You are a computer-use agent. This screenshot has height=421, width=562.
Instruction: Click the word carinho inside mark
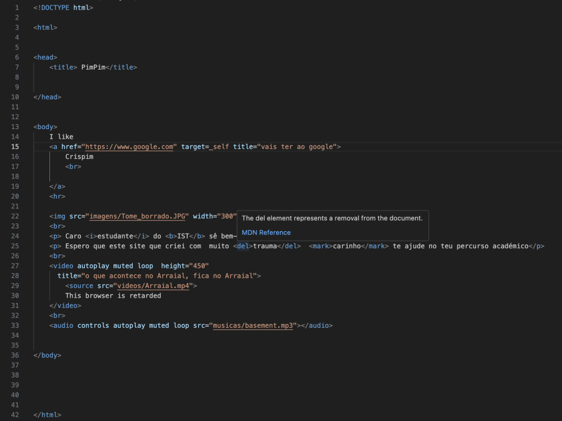pyautogui.click(x=347, y=246)
